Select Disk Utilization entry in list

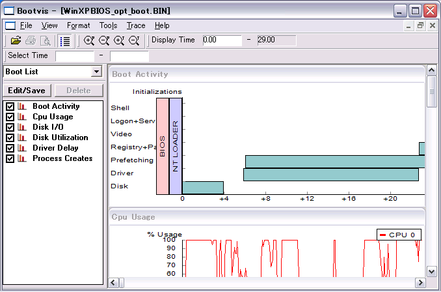pos(60,138)
